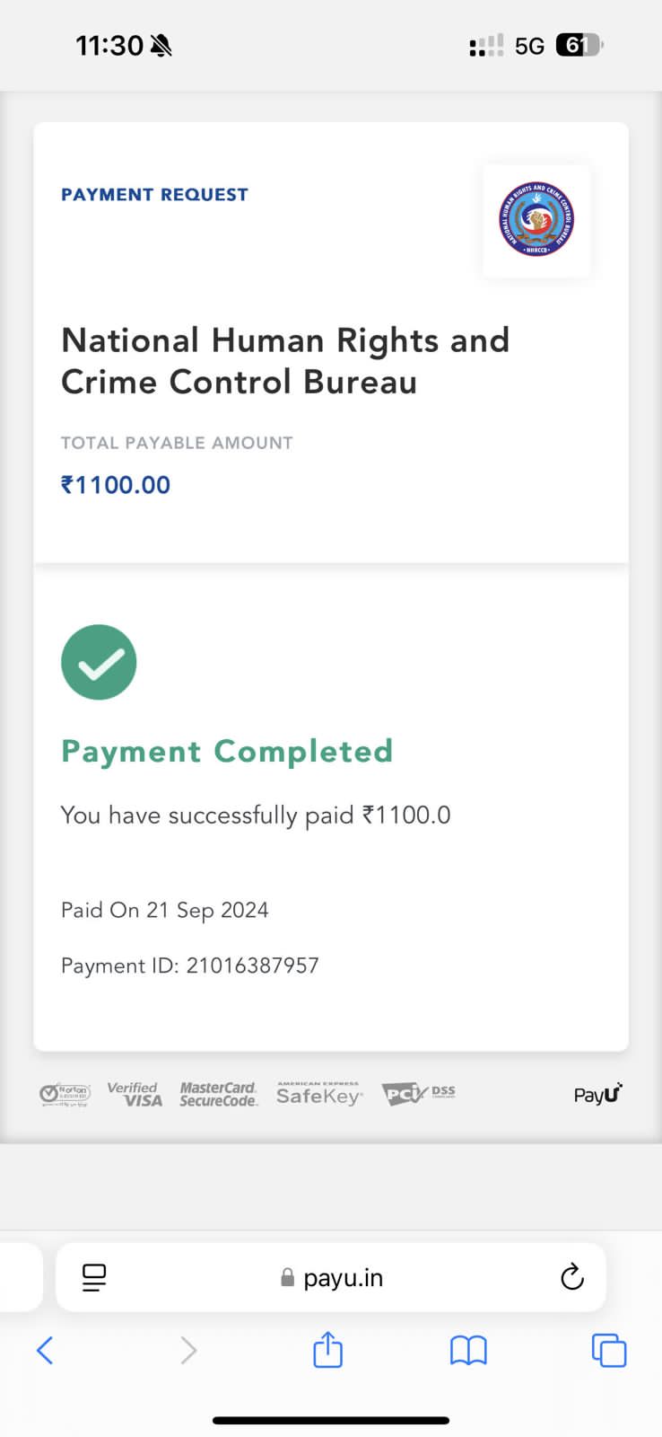Tap the payu.in address bar

(332, 1277)
